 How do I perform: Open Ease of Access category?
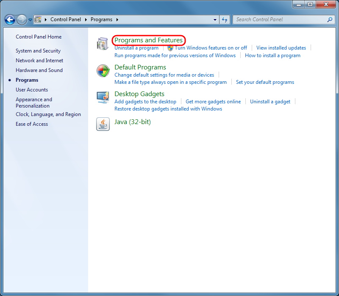pos(32,124)
